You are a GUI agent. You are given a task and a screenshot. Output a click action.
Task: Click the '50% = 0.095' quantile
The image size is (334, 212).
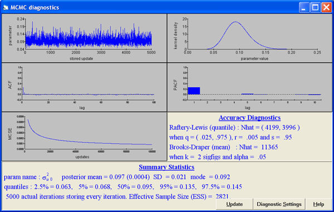click(136, 187)
